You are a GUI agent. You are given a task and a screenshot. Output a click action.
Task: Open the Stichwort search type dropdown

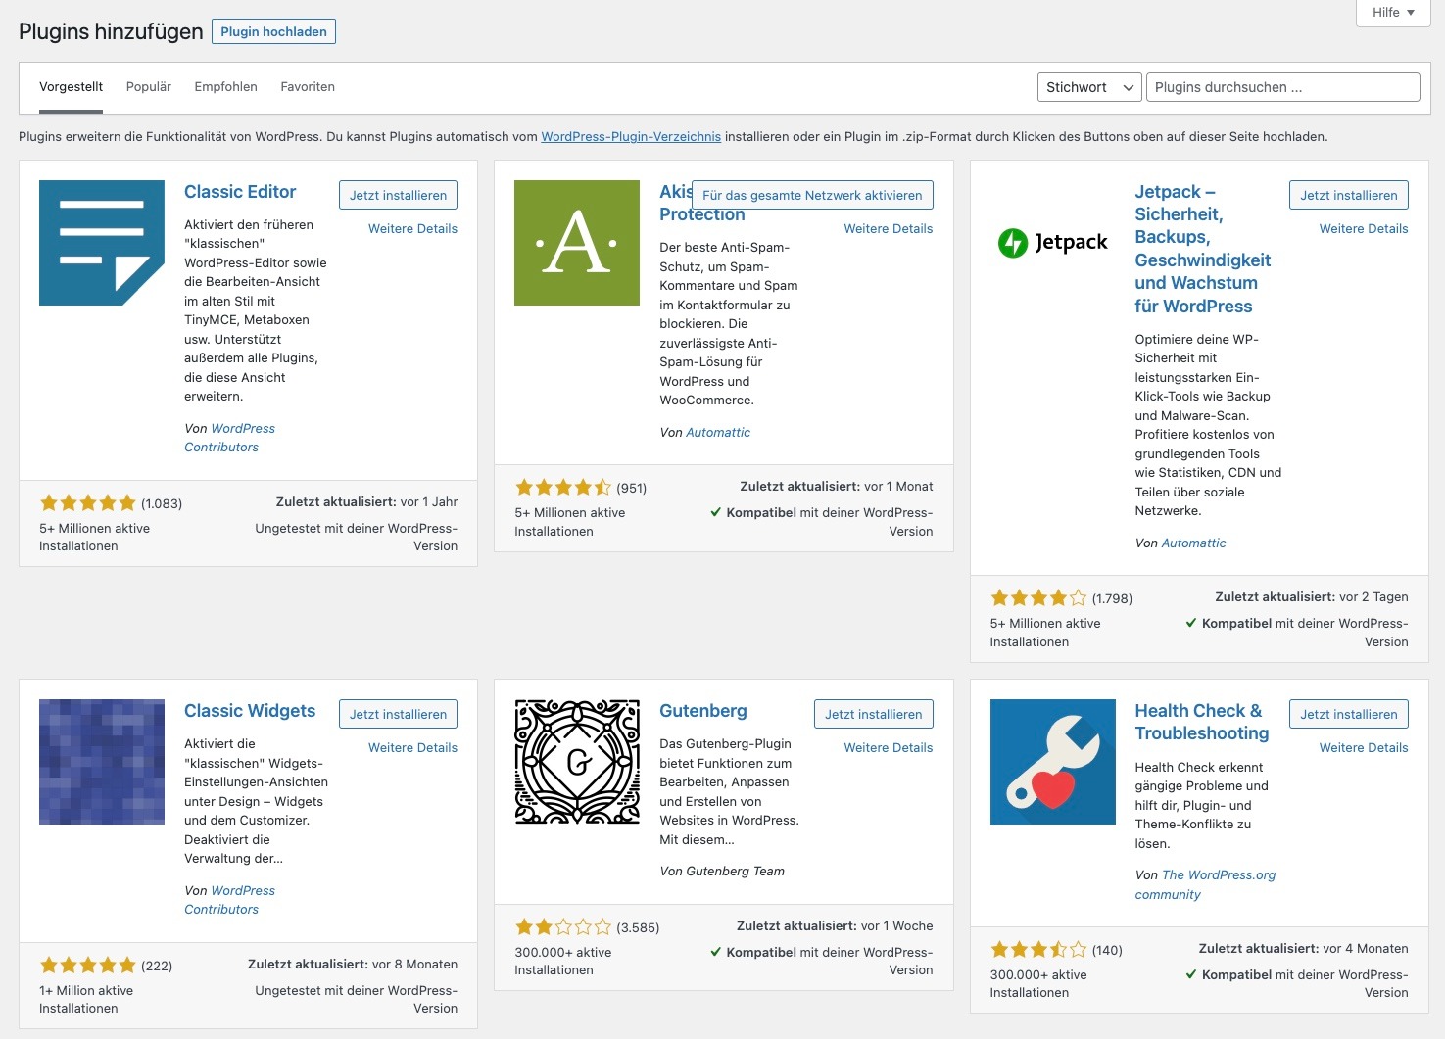(1089, 87)
